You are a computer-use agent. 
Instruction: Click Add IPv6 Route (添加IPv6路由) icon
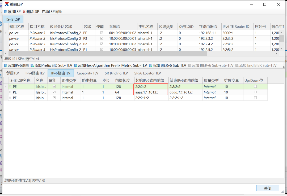(x=6, y=66)
